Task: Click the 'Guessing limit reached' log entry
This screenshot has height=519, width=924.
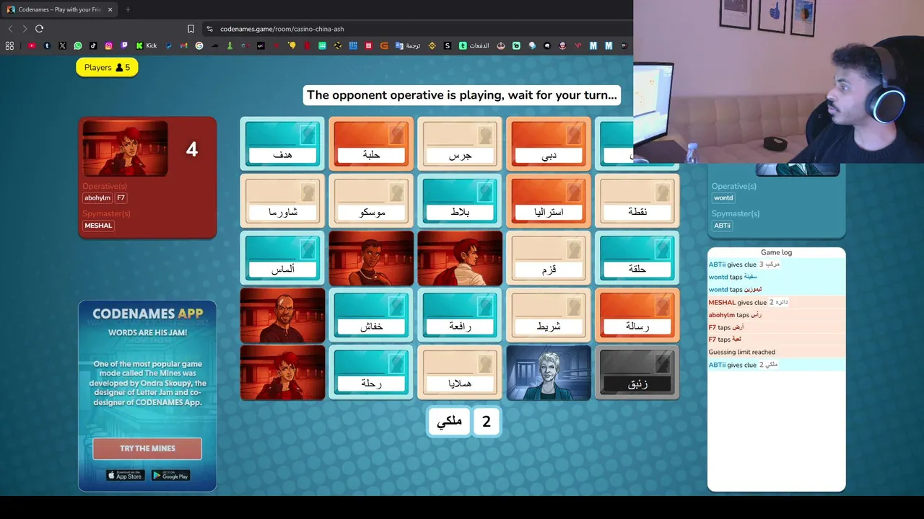Action: coord(742,352)
